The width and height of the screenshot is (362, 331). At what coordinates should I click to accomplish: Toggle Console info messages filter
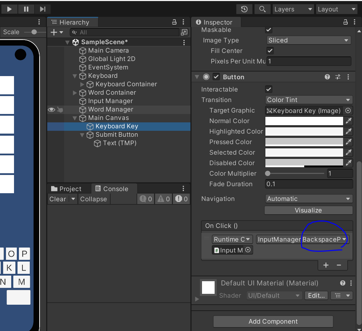[146, 199]
